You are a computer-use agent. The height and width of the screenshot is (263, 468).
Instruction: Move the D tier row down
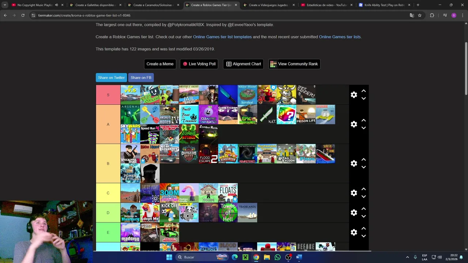[363, 216]
